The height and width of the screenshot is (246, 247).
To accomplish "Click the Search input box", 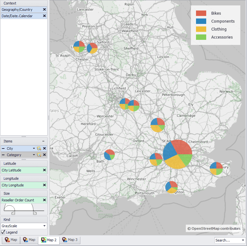I will tap(228, 240).
